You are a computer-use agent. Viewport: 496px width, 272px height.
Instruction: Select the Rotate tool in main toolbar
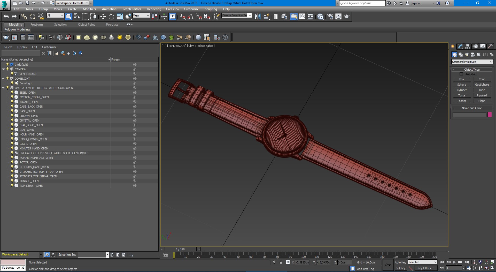tap(111, 17)
